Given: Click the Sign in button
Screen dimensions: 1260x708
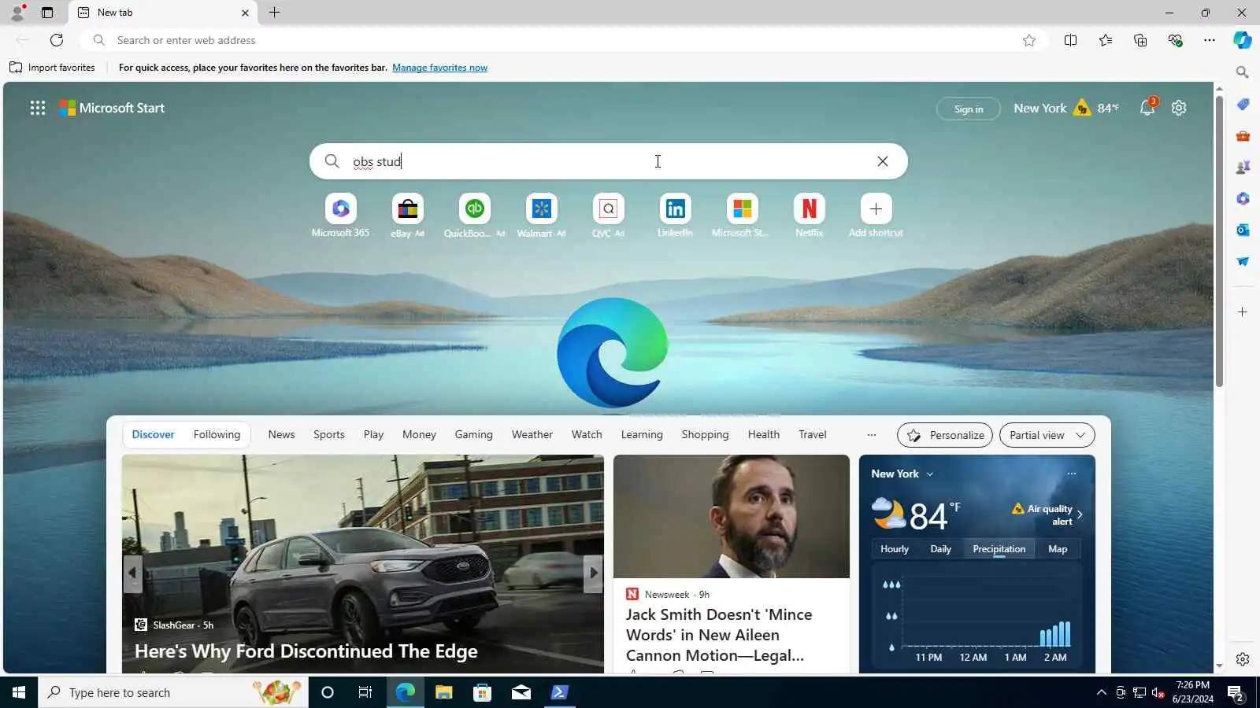Looking at the screenshot, I should pos(969,109).
